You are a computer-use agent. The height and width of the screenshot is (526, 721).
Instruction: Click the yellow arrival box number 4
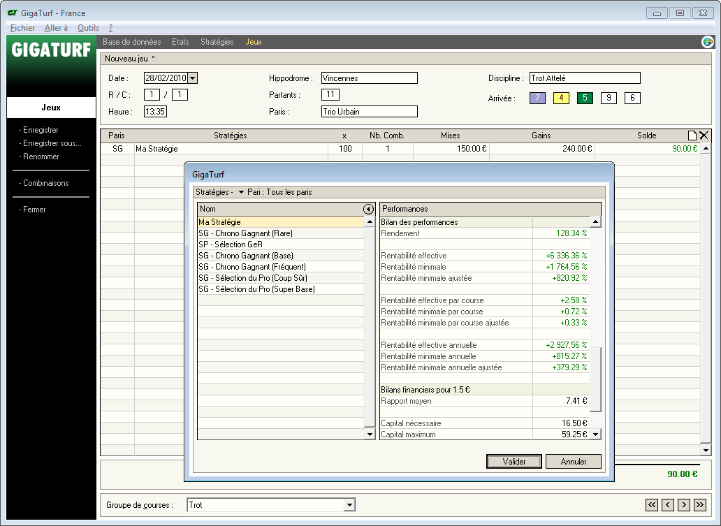coord(561,98)
